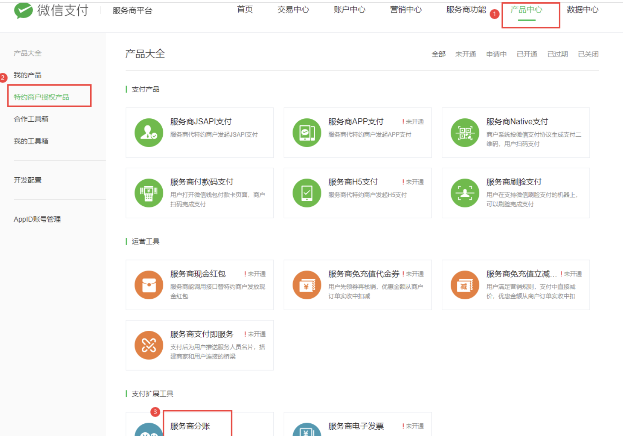Click the 服务商刷脸支付 title
The height and width of the screenshot is (436, 623).
tap(514, 182)
